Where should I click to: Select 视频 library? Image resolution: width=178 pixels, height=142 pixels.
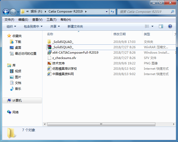click(18, 71)
